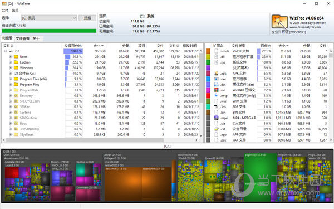Sort extensions by 文件类型 column header
Viewport: 334px width, 209px height.
239,46
